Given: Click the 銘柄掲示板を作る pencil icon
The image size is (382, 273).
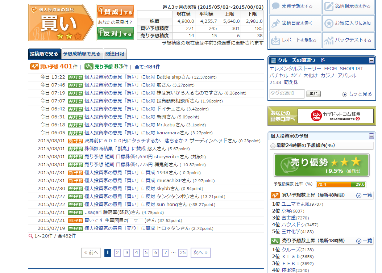Looking at the screenshot, I should click(329, 6).
